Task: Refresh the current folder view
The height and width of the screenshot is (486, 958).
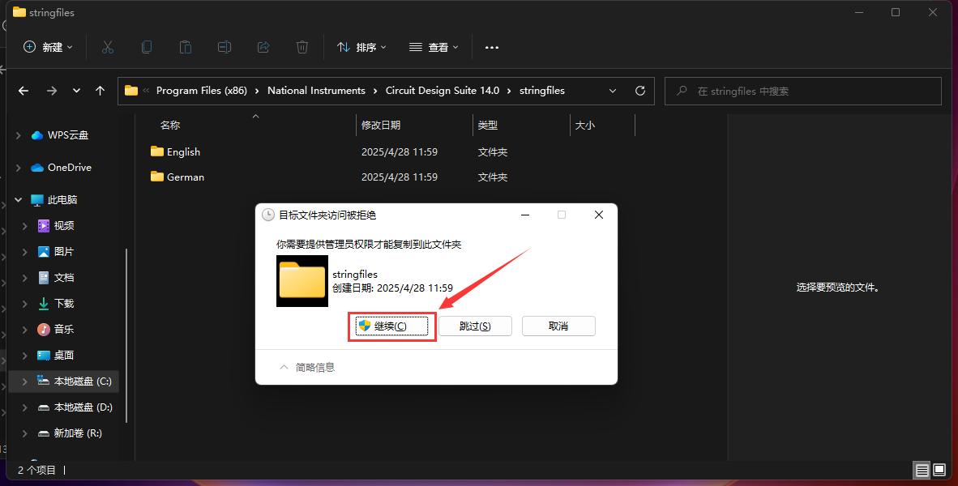Action: click(640, 91)
